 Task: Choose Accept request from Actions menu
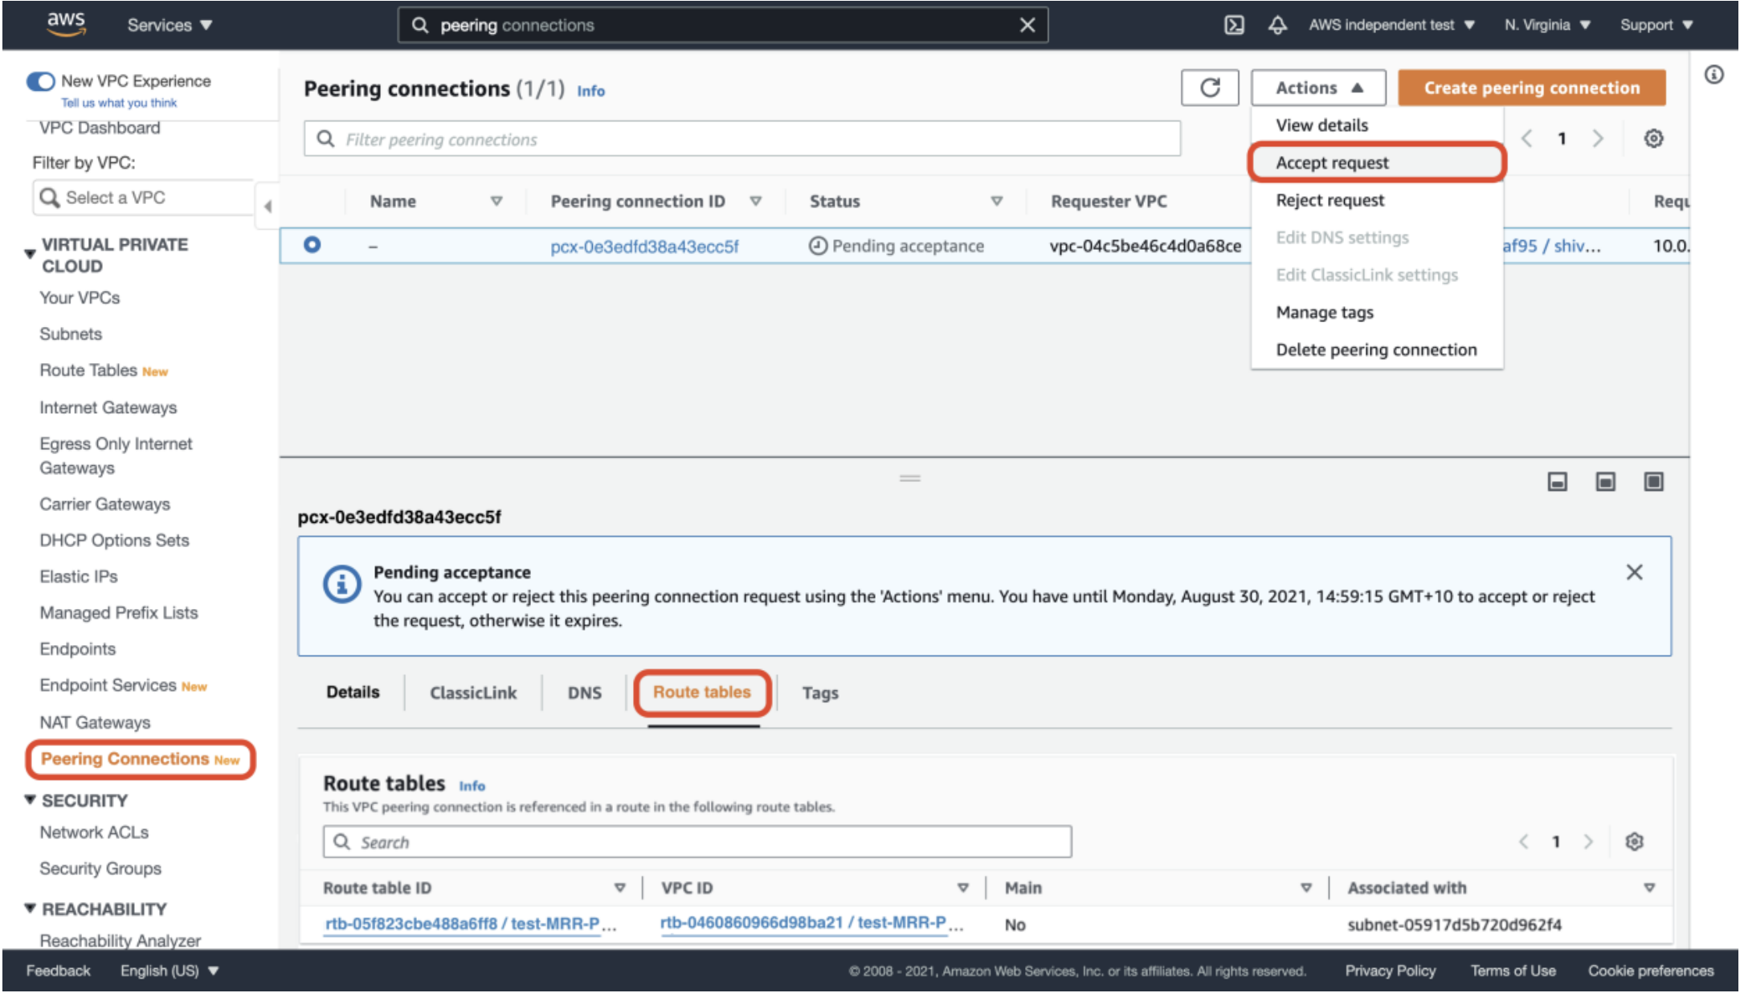1332,163
